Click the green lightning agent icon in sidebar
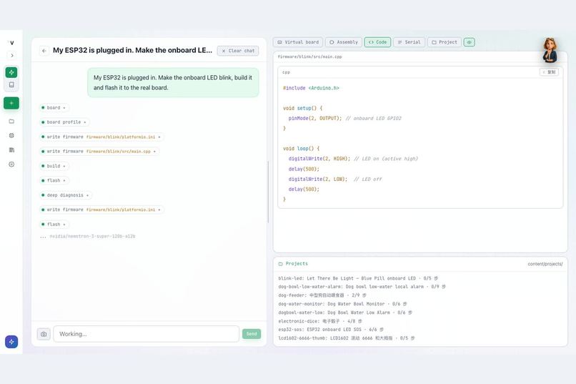Screen dimensions: 576x384 click(11, 72)
